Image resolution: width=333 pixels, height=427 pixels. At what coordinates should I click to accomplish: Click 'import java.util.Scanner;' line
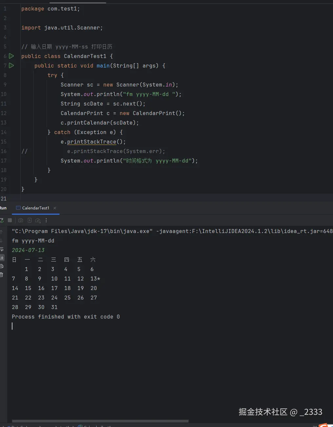(x=62, y=28)
